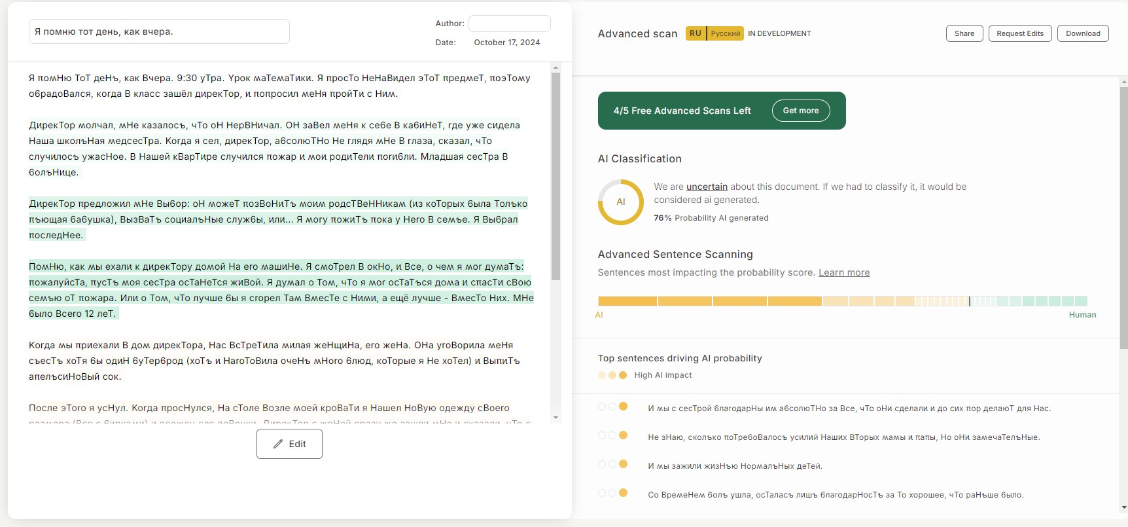1128x527 pixels.
Task: Click the results panel scrollbar down arrow
Action: point(1123,507)
